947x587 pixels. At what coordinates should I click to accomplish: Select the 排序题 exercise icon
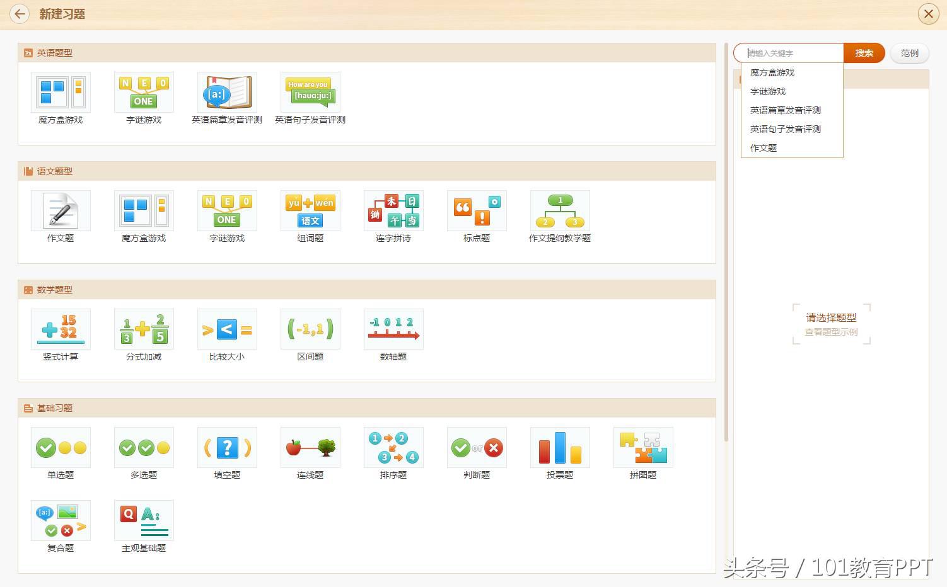(x=393, y=447)
